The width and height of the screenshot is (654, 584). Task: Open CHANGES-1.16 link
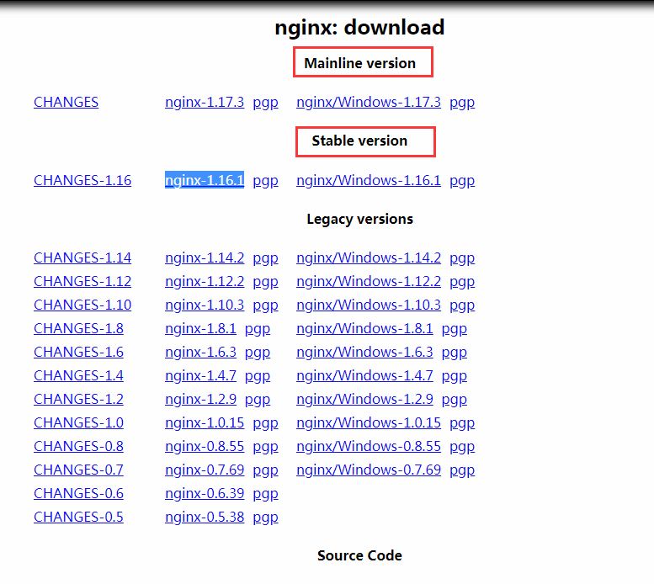82,180
